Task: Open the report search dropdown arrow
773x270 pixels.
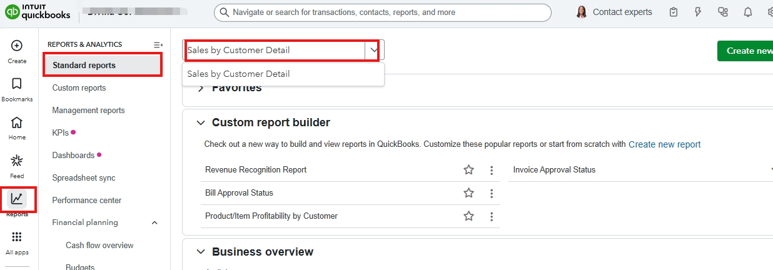Action: coord(374,50)
